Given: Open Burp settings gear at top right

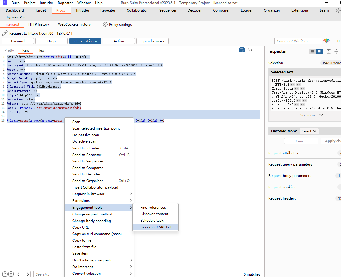Looking at the screenshot, I should click(338, 10).
